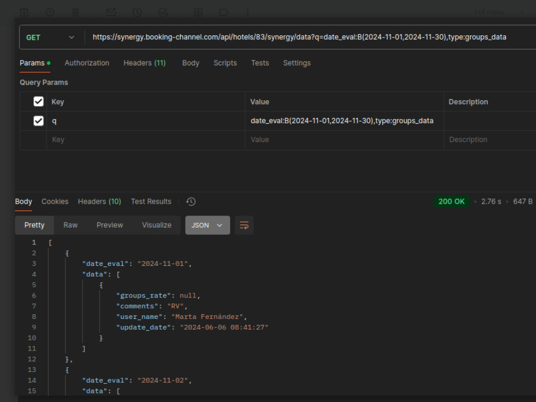Click Mark as unread envelope icon in dimmed toolbar
Screen dimensions: 536x402
tap(111, 13)
